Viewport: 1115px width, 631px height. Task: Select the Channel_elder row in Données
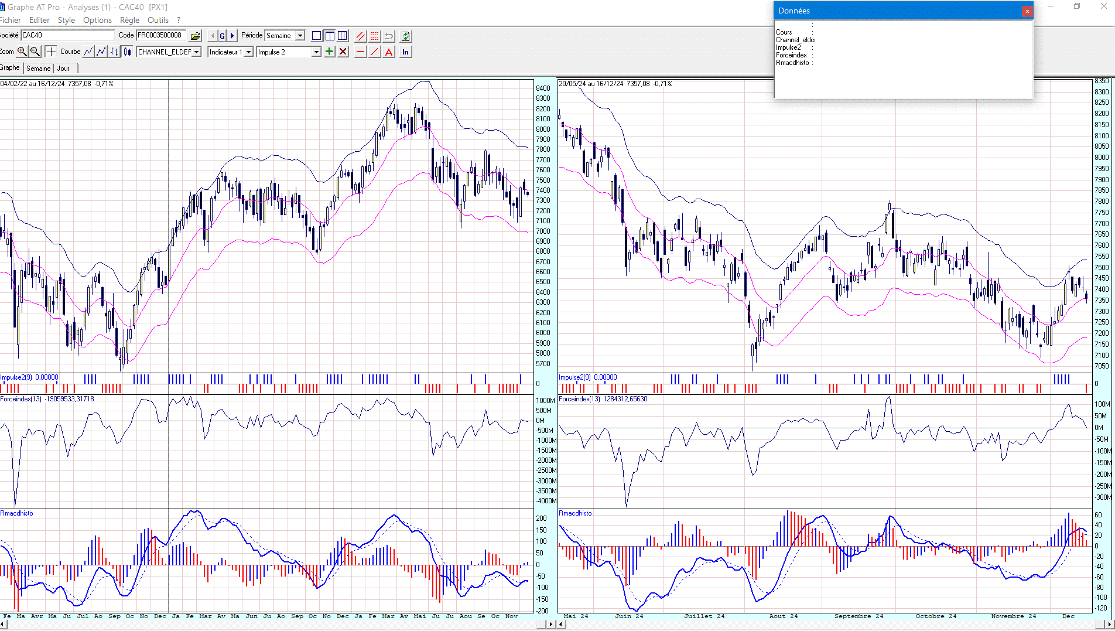[795, 40]
